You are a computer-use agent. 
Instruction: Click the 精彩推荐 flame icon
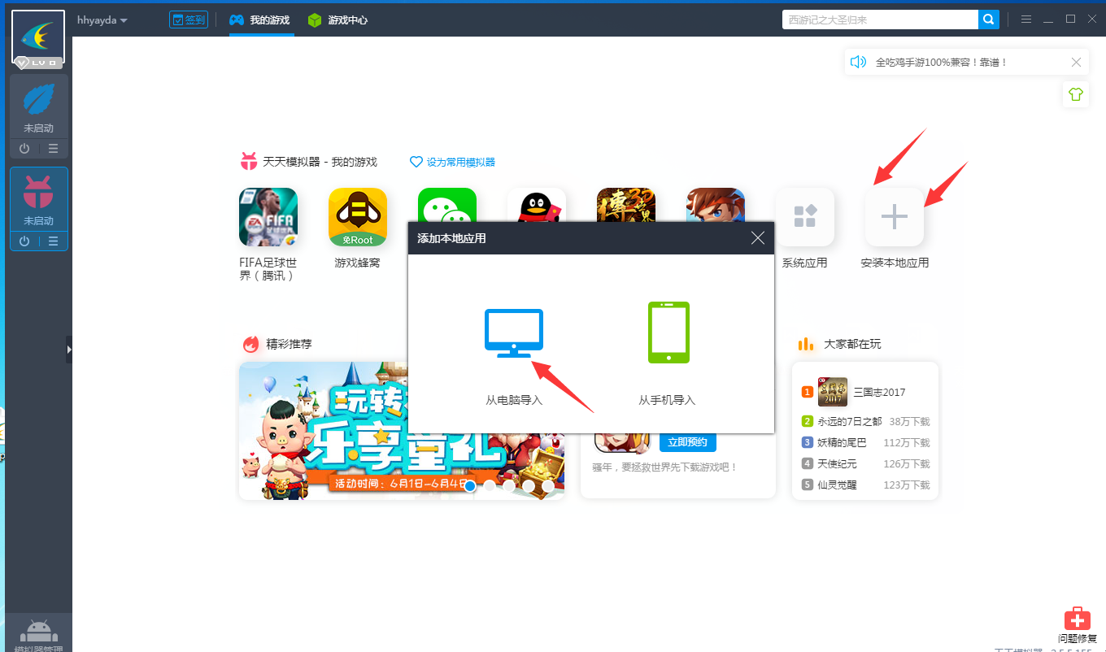250,344
